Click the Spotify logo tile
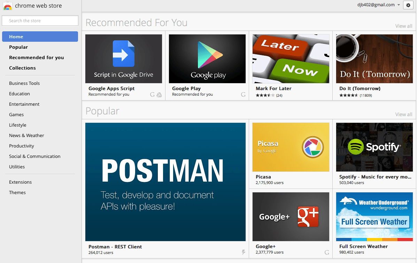This screenshot has height=263, width=417. pos(374,147)
